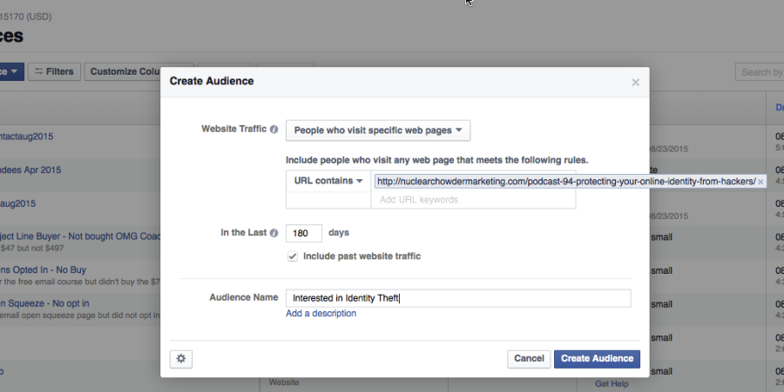The width and height of the screenshot is (784, 392).
Task: Click the 180 days input field
Action: [x=304, y=233]
